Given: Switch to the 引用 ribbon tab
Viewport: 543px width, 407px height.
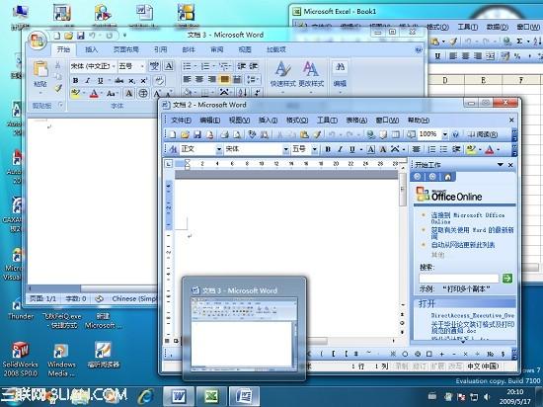Looking at the screenshot, I should click(x=160, y=49).
